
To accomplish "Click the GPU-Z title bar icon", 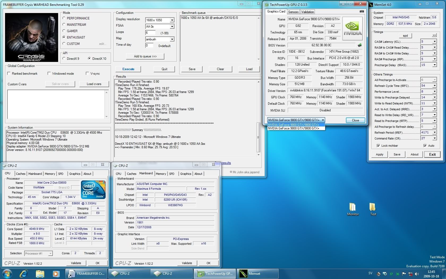I will click(267, 5).
